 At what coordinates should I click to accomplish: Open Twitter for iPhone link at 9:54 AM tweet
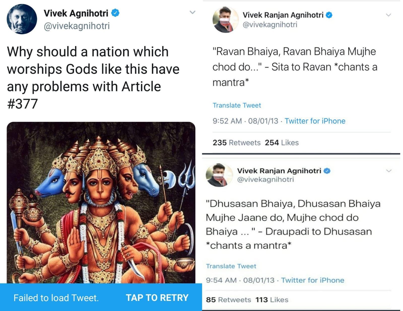click(313, 280)
